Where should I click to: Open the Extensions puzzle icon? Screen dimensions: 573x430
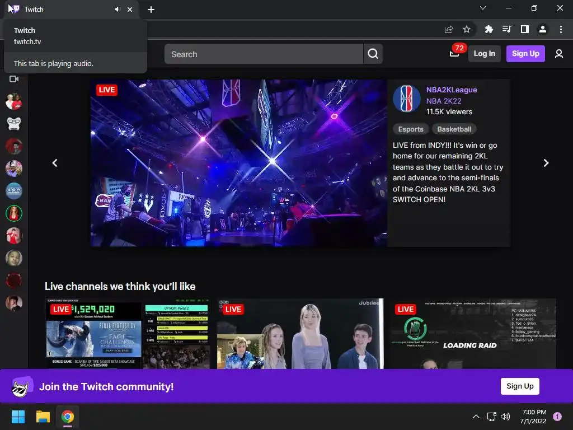point(489,29)
